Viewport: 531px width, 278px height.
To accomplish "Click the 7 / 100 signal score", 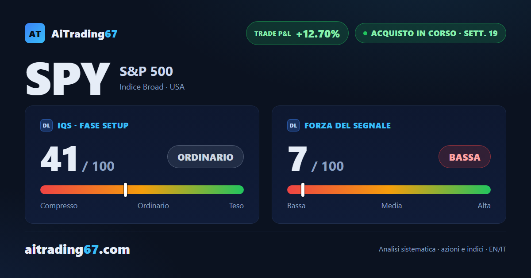I will point(316,160).
